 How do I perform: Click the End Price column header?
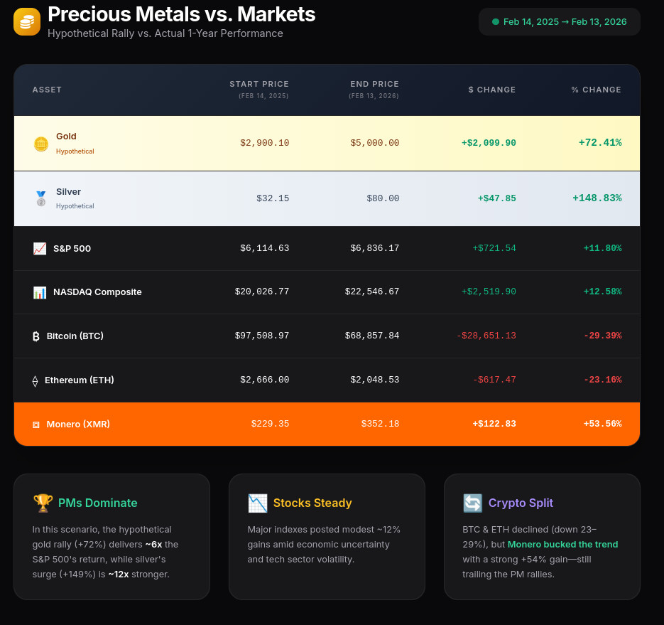(x=374, y=85)
